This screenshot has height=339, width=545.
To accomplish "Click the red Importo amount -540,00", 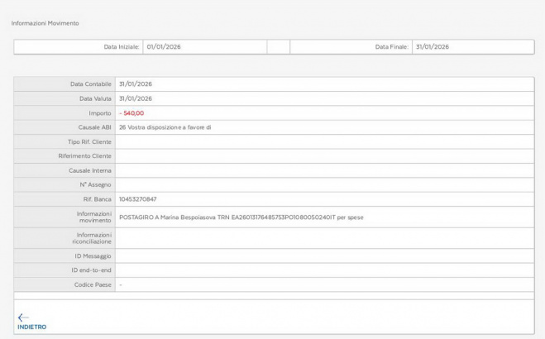I will point(131,112).
